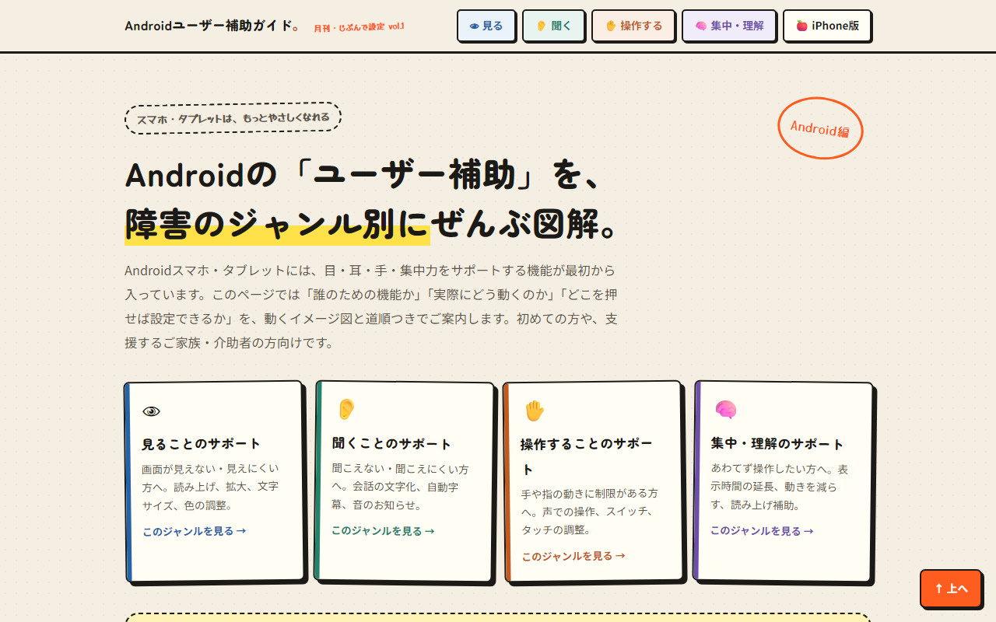Click the hand icon in the 操作する tab
996x622 pixels.
[x=610, y=26]
